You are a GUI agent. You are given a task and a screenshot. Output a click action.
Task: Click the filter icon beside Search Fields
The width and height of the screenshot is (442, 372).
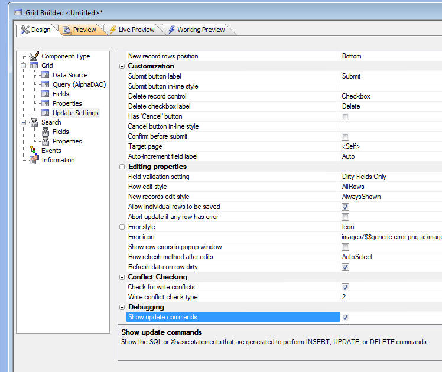tap(45, 132)
